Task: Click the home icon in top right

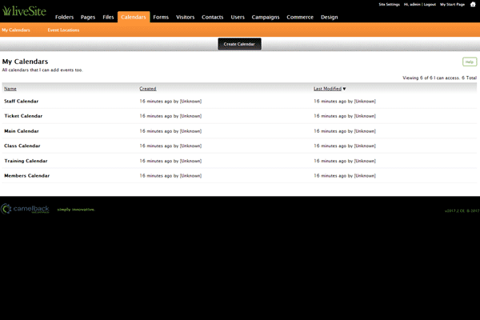Action: [473, 4]
